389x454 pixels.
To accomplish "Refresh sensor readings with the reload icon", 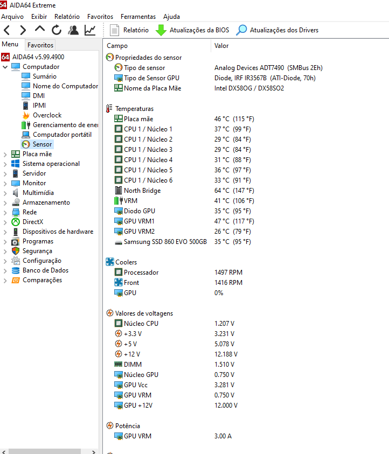I will (x=57, y=30).
